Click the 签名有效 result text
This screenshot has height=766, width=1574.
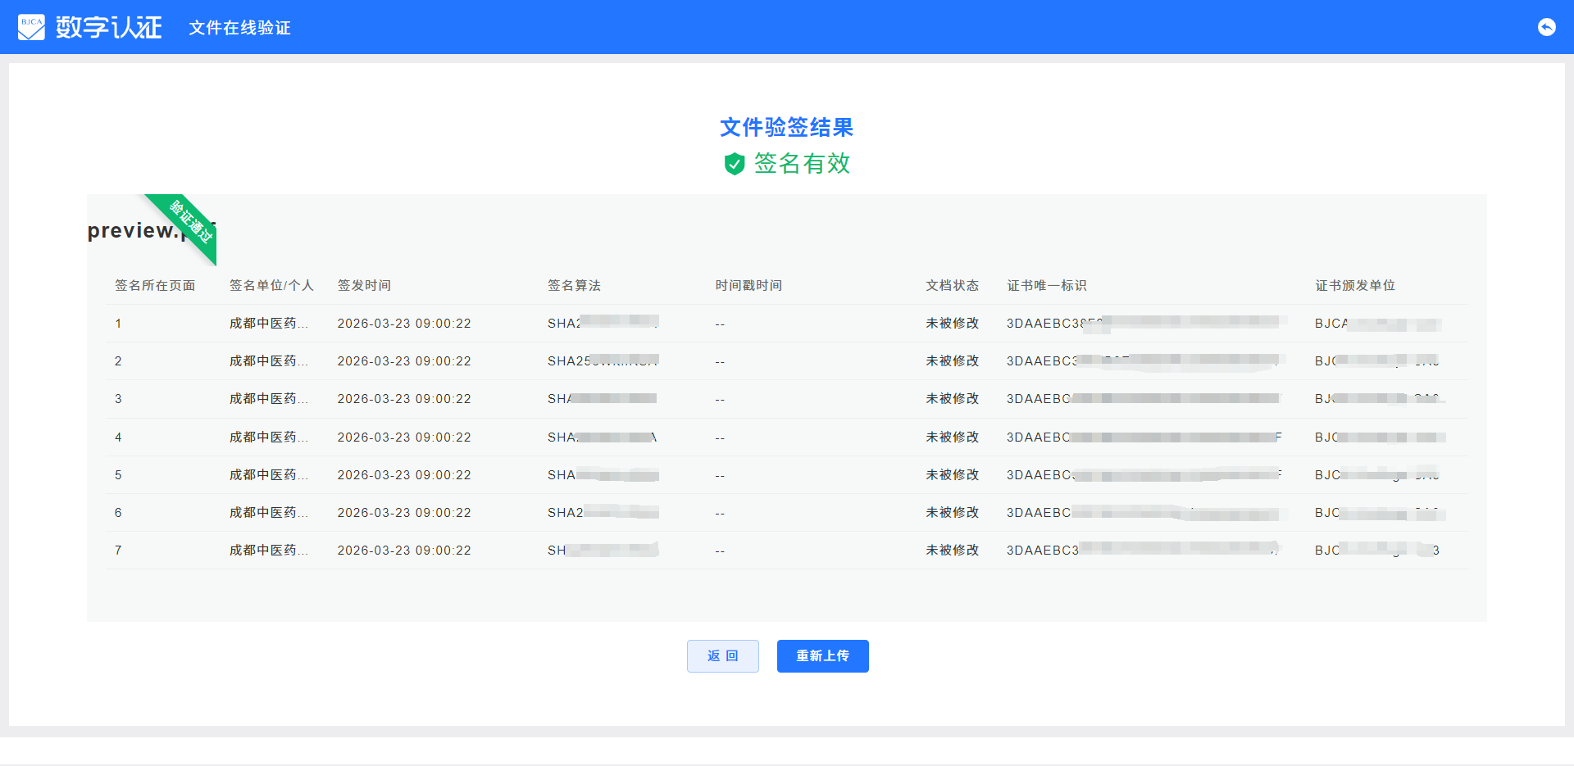click(x=802, y=164)
